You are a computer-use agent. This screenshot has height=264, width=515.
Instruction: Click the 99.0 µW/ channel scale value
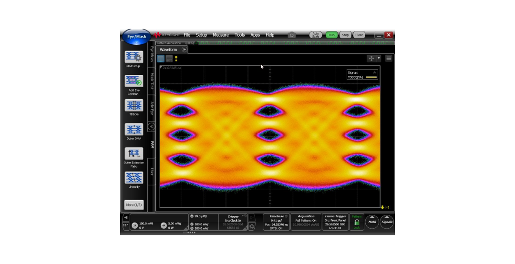pyautogui.click(x=200, y=216)
